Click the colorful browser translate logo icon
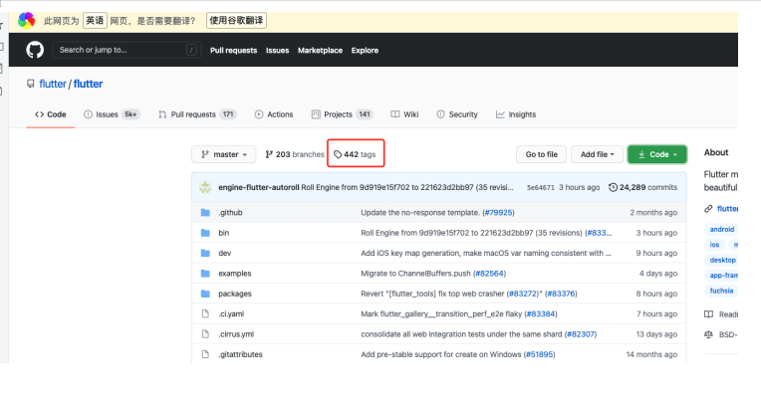Viewport: 761px width, 402px height. [x=26, y=20]
